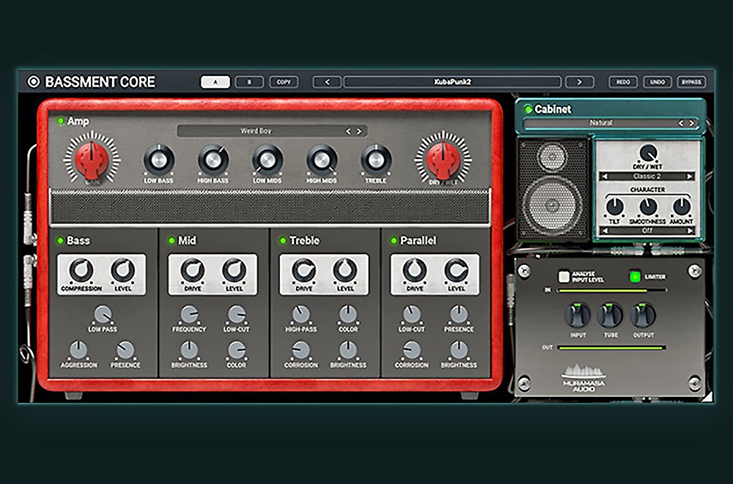Click the next arrow on the Weird Boy amp selector
Image resolution: width=733 pixels, height=484 pixels.
358,130
